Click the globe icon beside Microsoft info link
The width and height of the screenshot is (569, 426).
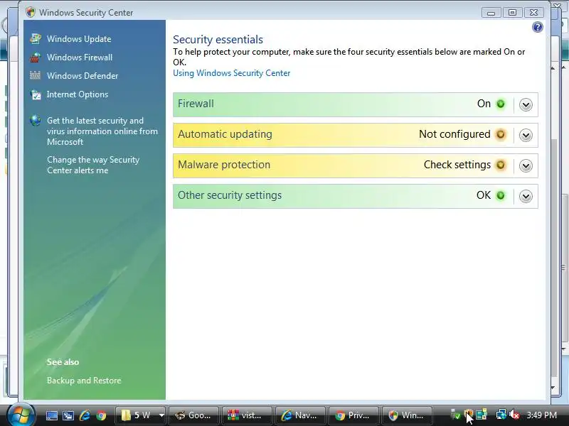pyautogui.click(x=36, y=120)
